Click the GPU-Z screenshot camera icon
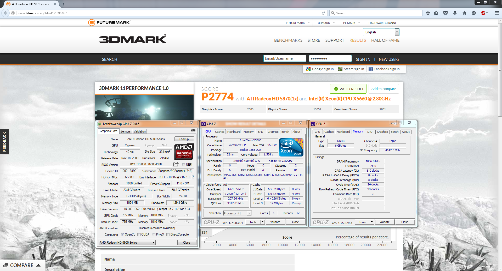Image resolution: width=502 pixels, height=271 pixels. (193, 130)
